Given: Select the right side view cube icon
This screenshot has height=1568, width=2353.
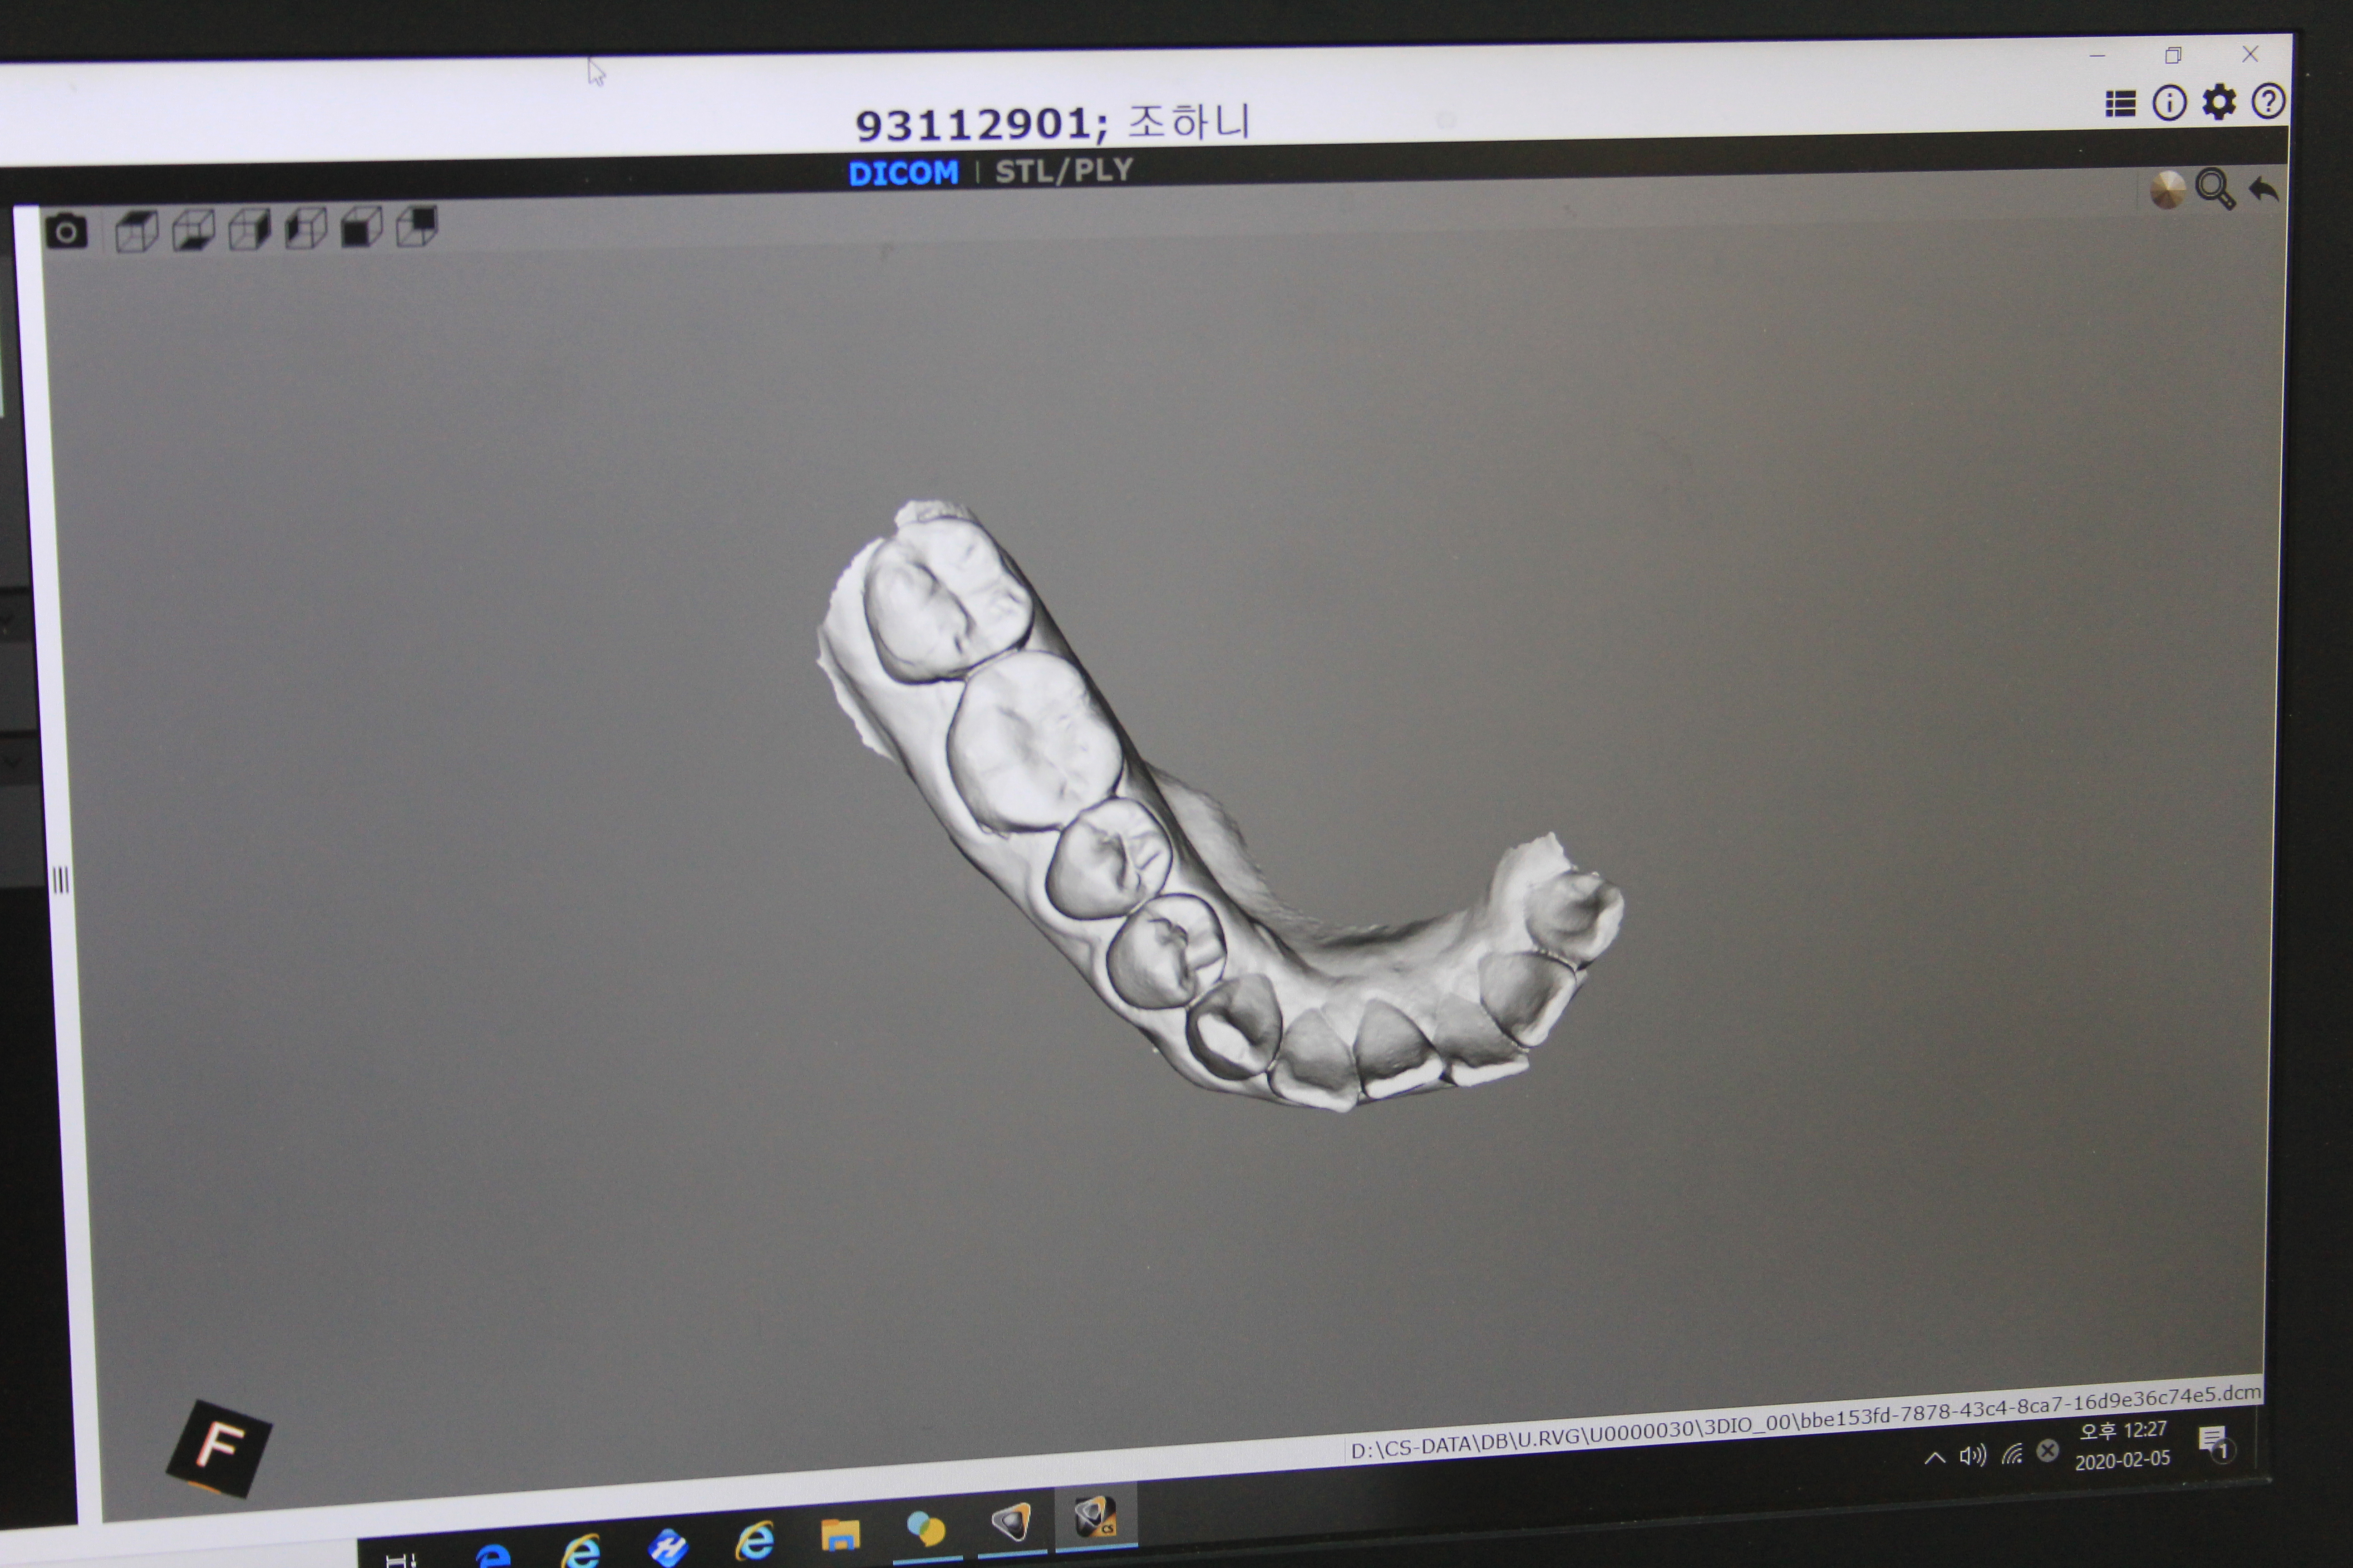Looking at the screenshot, I should point(249,229).
